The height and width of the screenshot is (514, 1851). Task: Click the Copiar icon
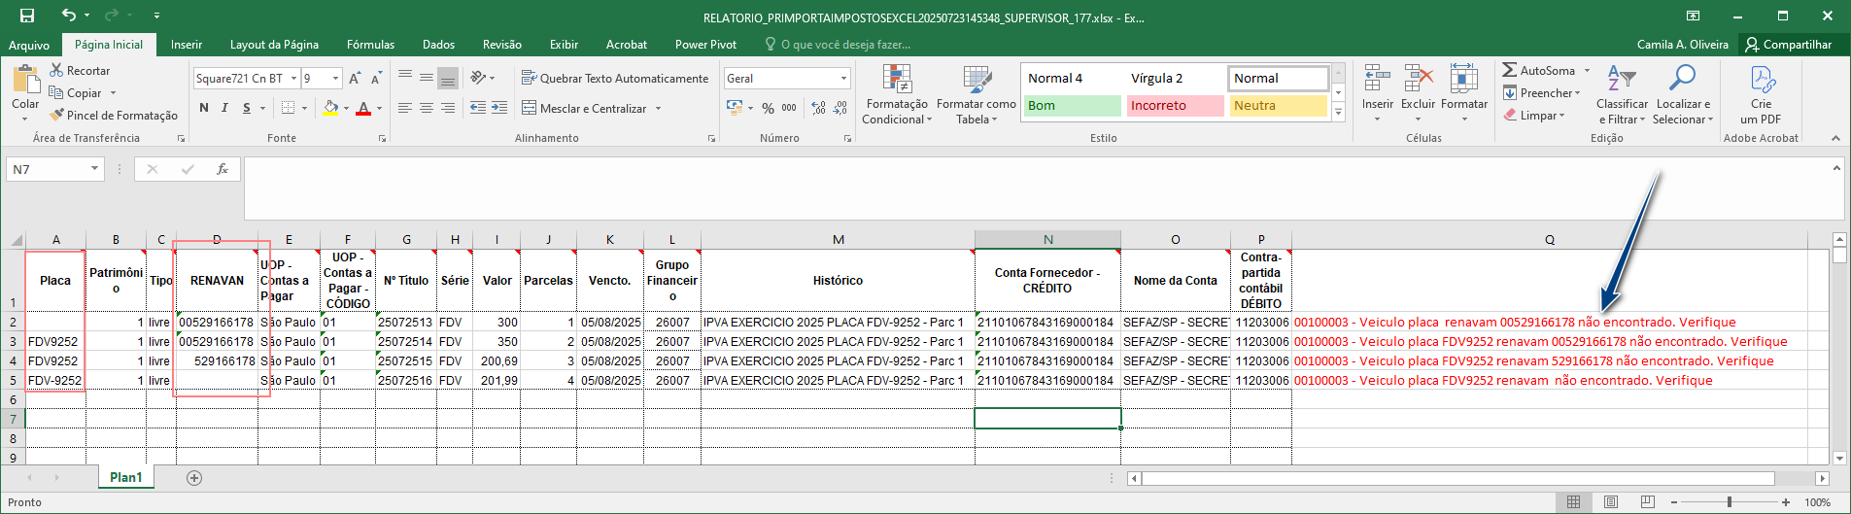click(x=56, y=92)
